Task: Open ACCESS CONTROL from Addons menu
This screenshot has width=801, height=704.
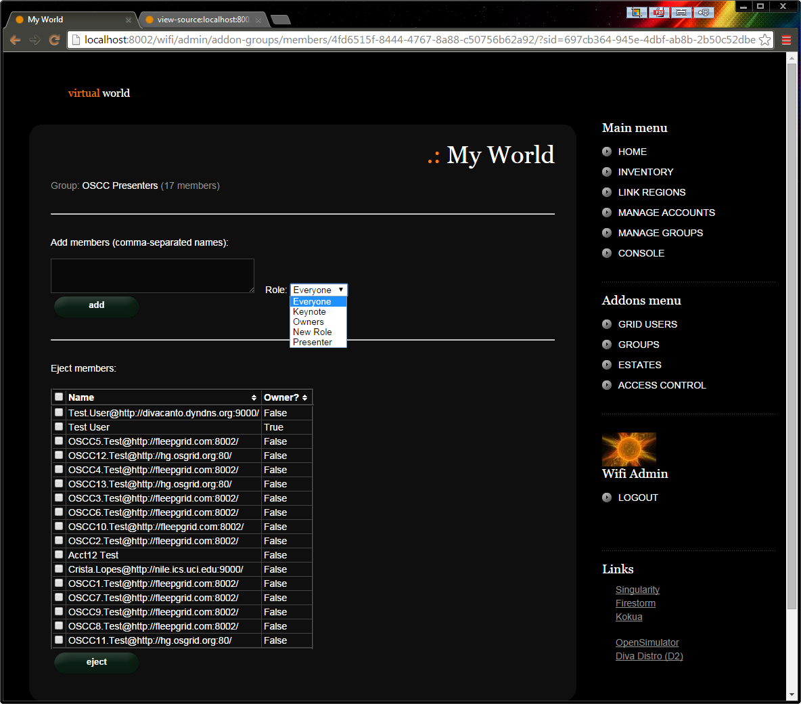Action: (662, 385)
